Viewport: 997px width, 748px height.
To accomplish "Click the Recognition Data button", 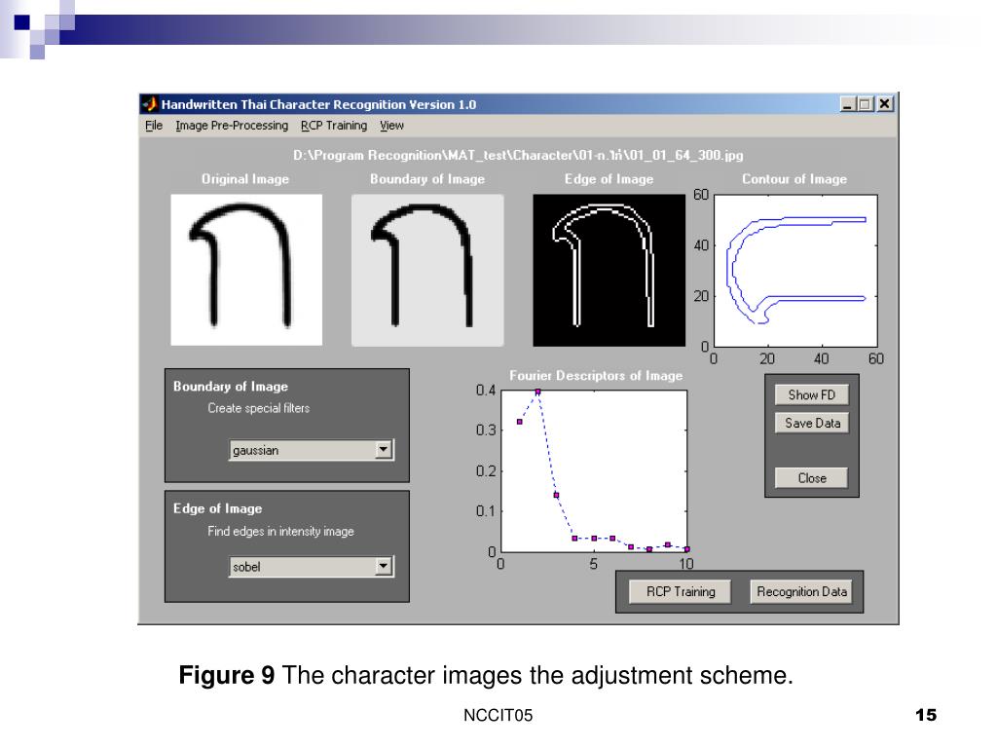I will 801,591.
